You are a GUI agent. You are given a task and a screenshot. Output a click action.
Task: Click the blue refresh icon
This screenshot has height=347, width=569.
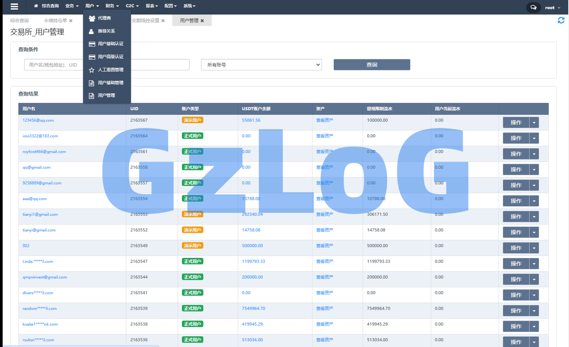[x=561, y=20]
